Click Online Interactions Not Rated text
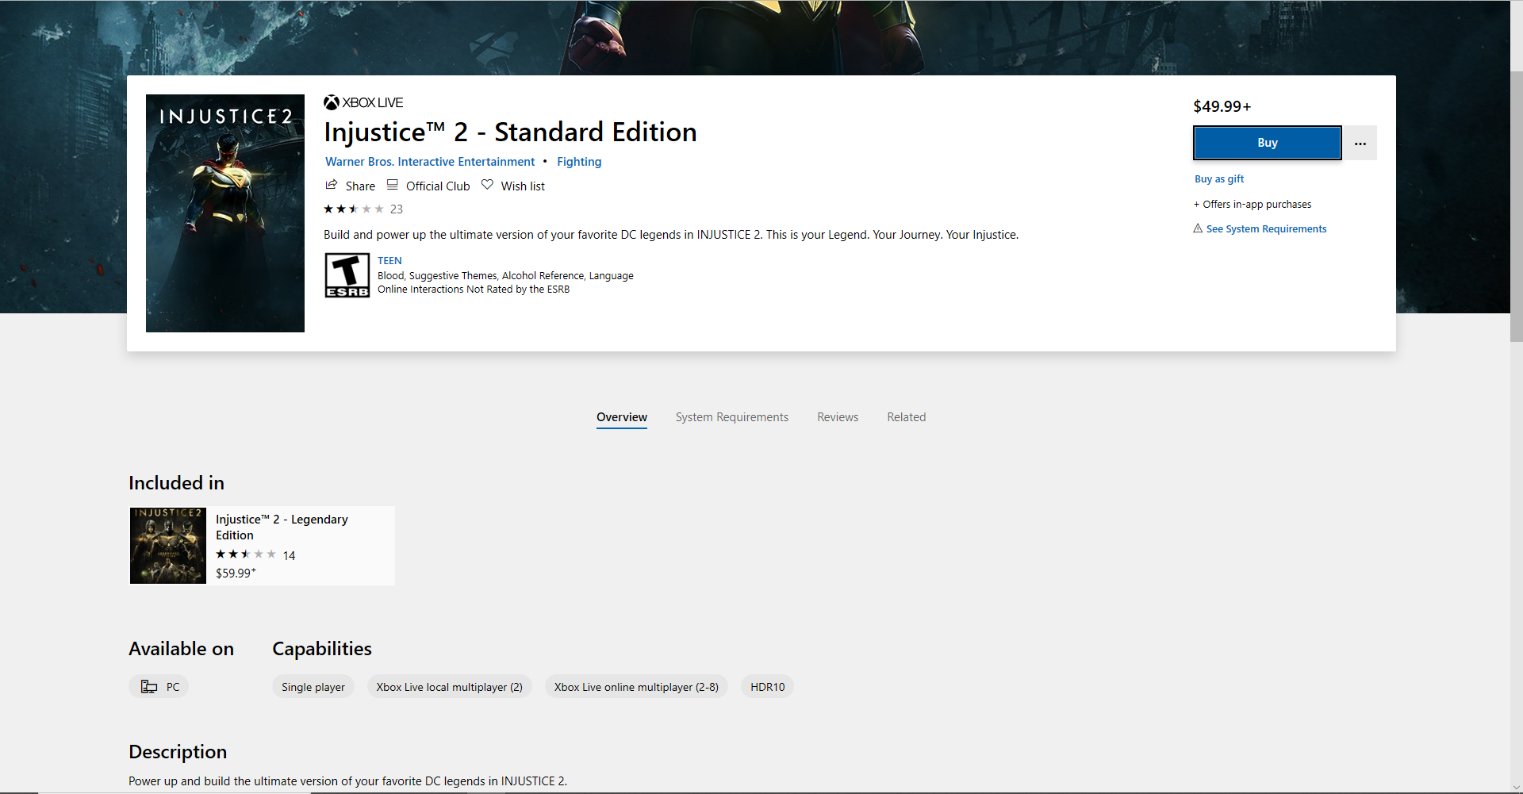Image resolution: width=1523 pixels, height=794 pixels. tap(474, 290)
